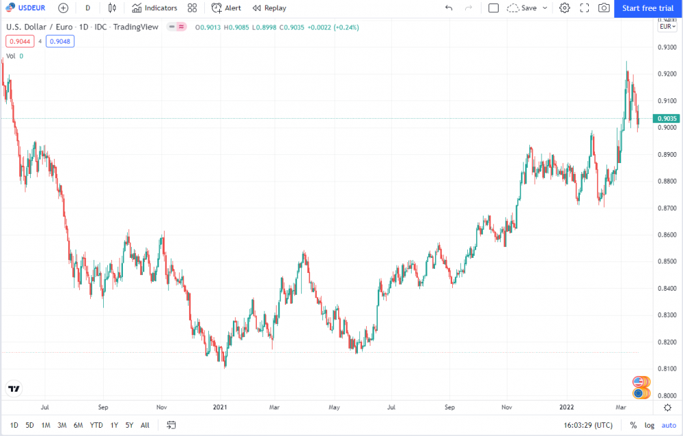
Task: Open the go-to-date calendar picker
Action: click(170, 424)
